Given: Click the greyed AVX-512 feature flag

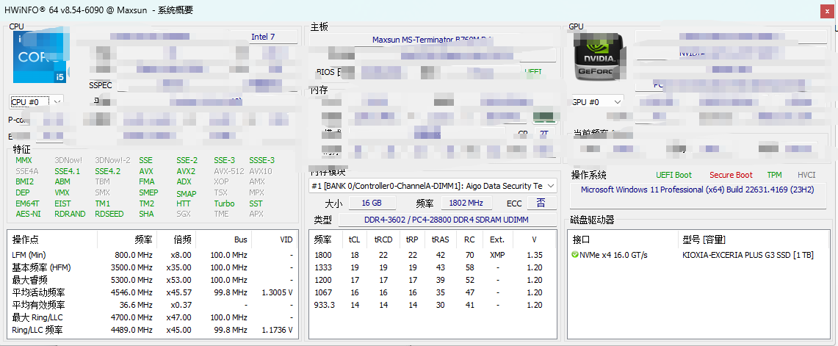Looking at the screenshot, I should pyautogui.click(x=228, y=171).
